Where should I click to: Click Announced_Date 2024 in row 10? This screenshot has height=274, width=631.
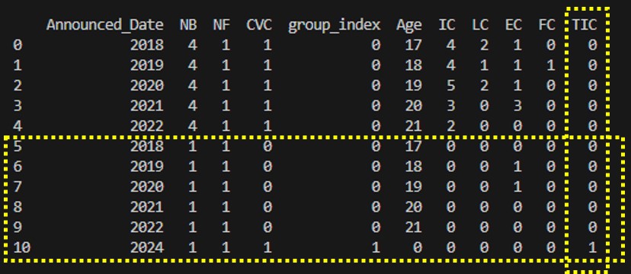[x=147, y=247]
